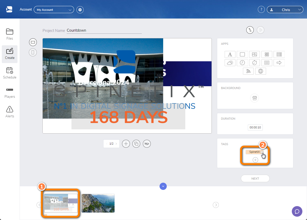Viewport: 307px width, 220px height.
Task: Insert the data table app
Action: (279, 54)
